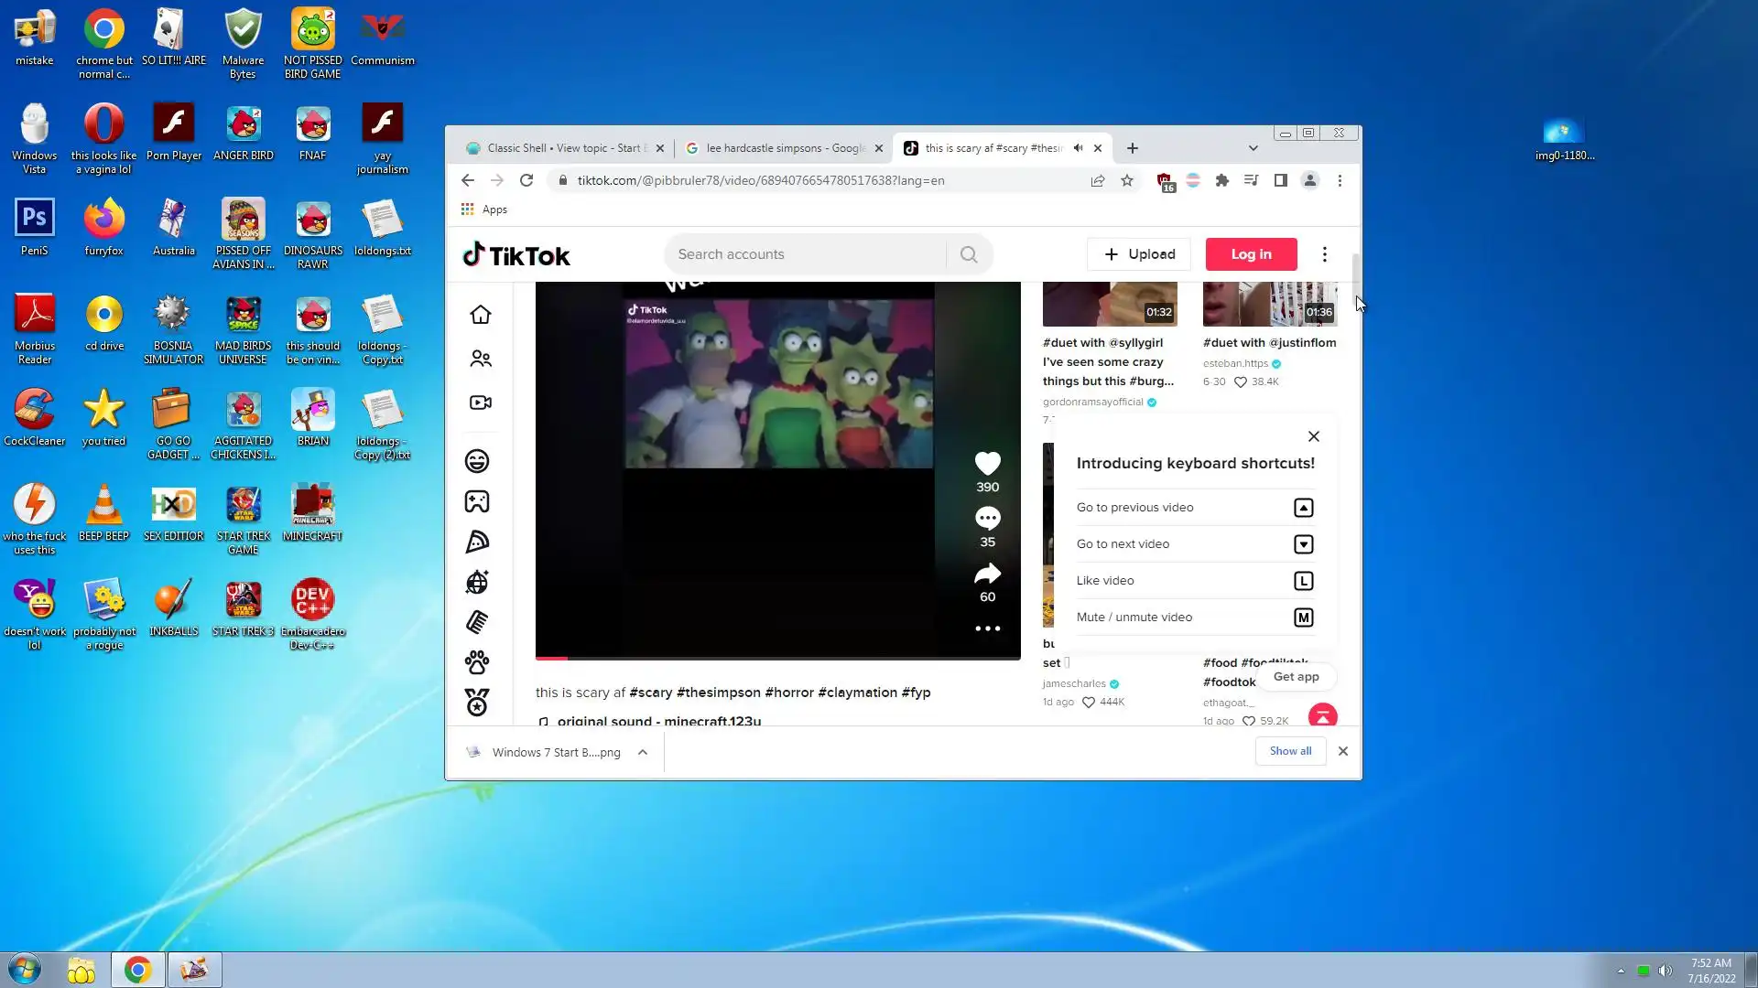
Task: Click the share arrow icon on video
Action: 987,574
